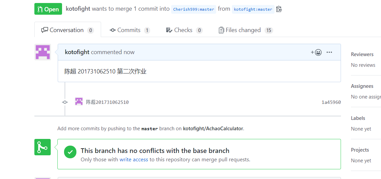
Task: Copy the kotofight:master branch name icon
Action: pyautogui.click(x=279, y=9)
